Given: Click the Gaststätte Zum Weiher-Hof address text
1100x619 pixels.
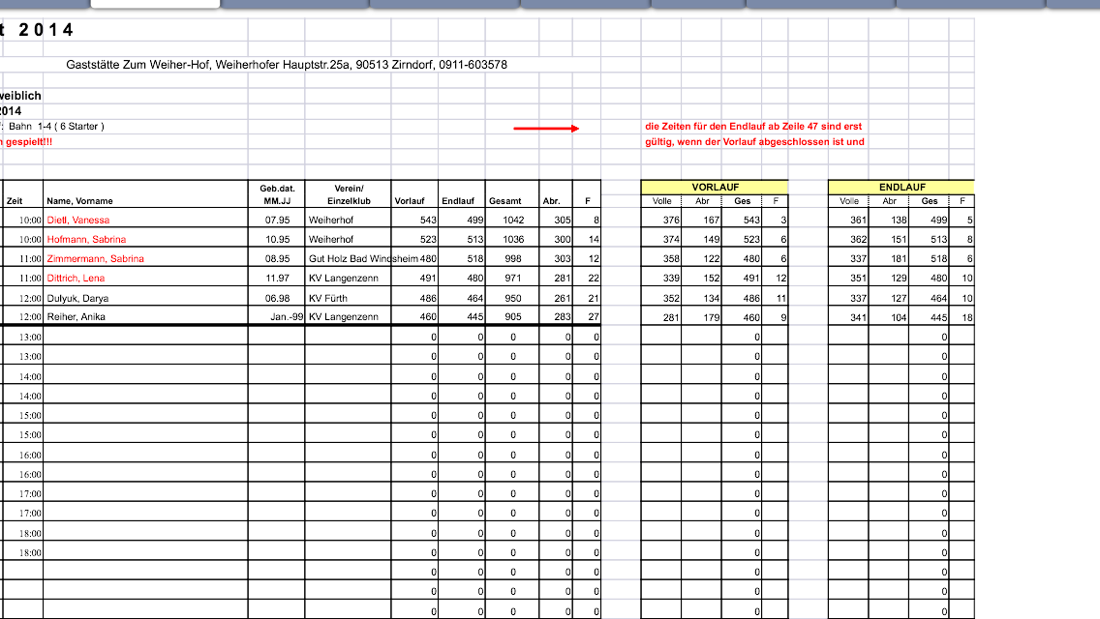Looking at the screenshot, I should 287,65.
